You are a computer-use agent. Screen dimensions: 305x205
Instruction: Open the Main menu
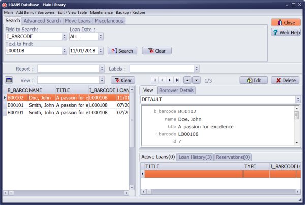click(x=8, y=12)
